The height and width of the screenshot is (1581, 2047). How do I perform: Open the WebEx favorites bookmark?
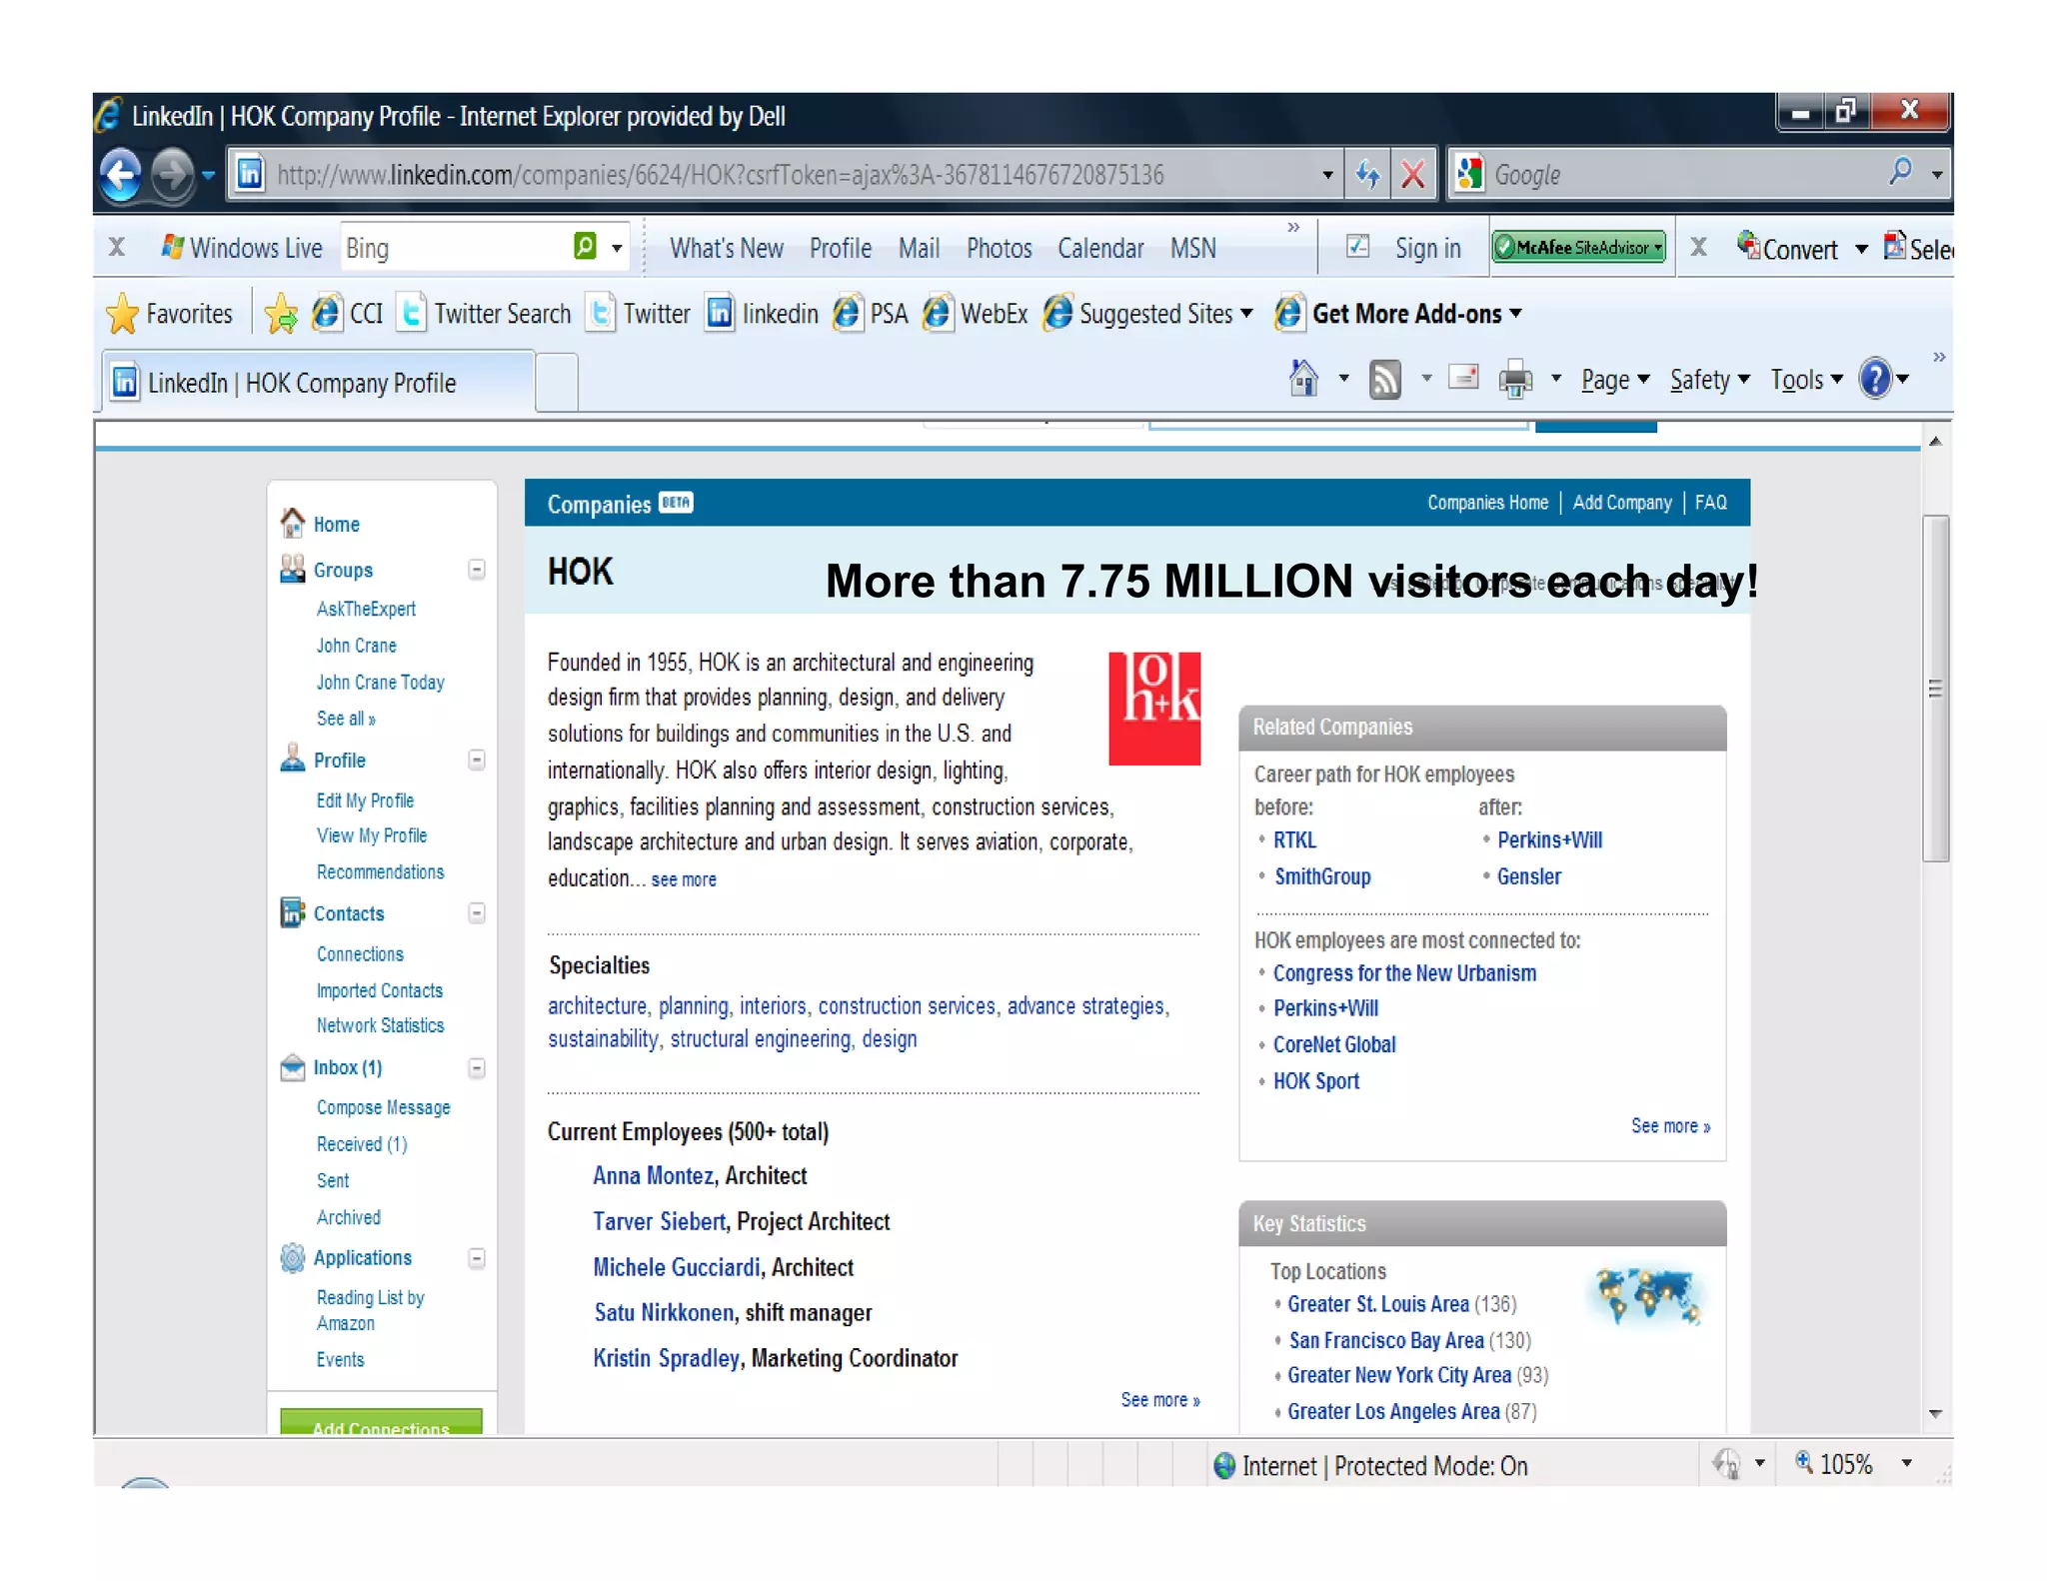[975, 314]
